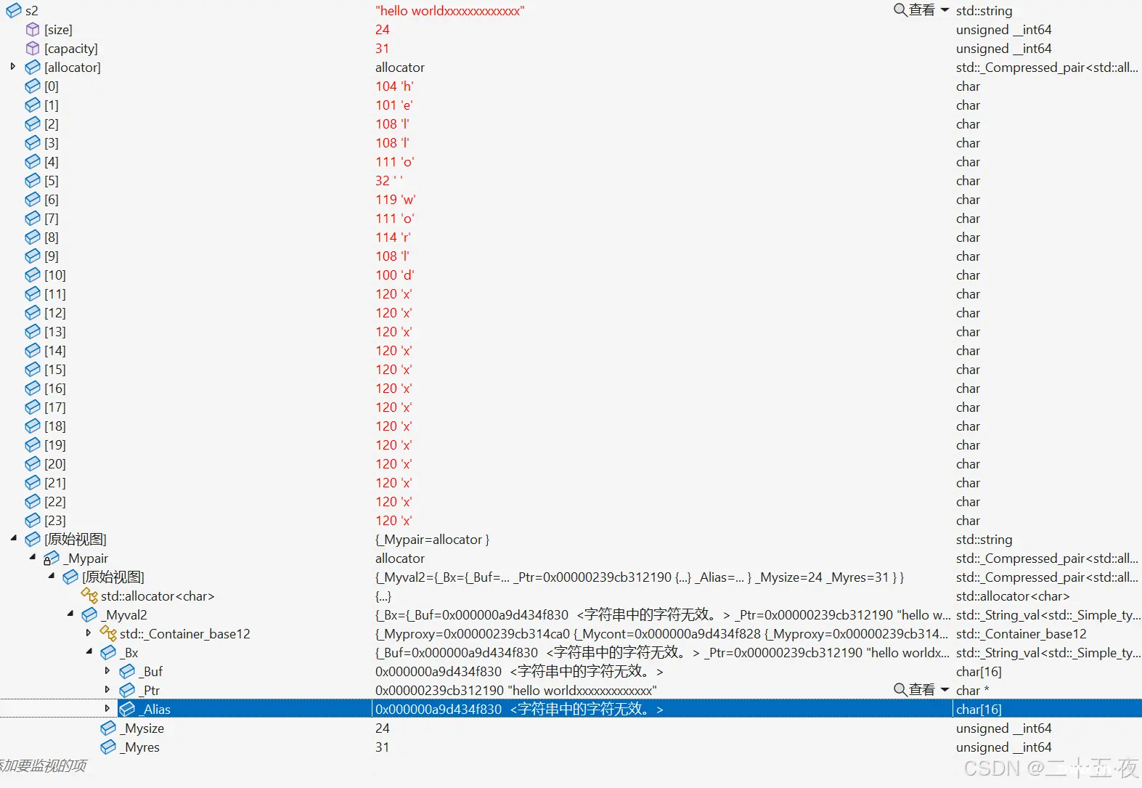
Task: Click the _Myres field icon
Action: (x=108, y=747)
